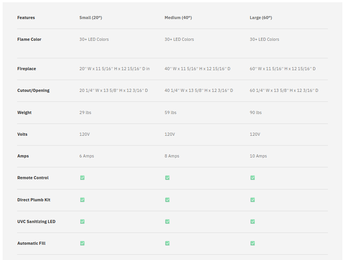The width and height of the screenshot is (345, 260).
Task: Click the 10 Amps value
Action: point(258,156)
